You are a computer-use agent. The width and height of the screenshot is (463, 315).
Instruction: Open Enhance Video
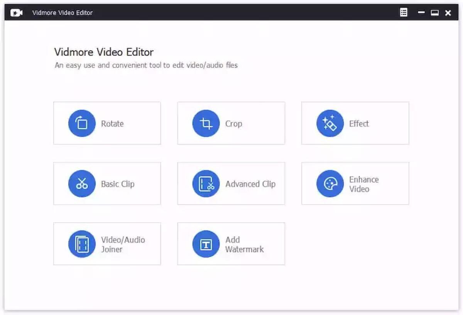355,184
